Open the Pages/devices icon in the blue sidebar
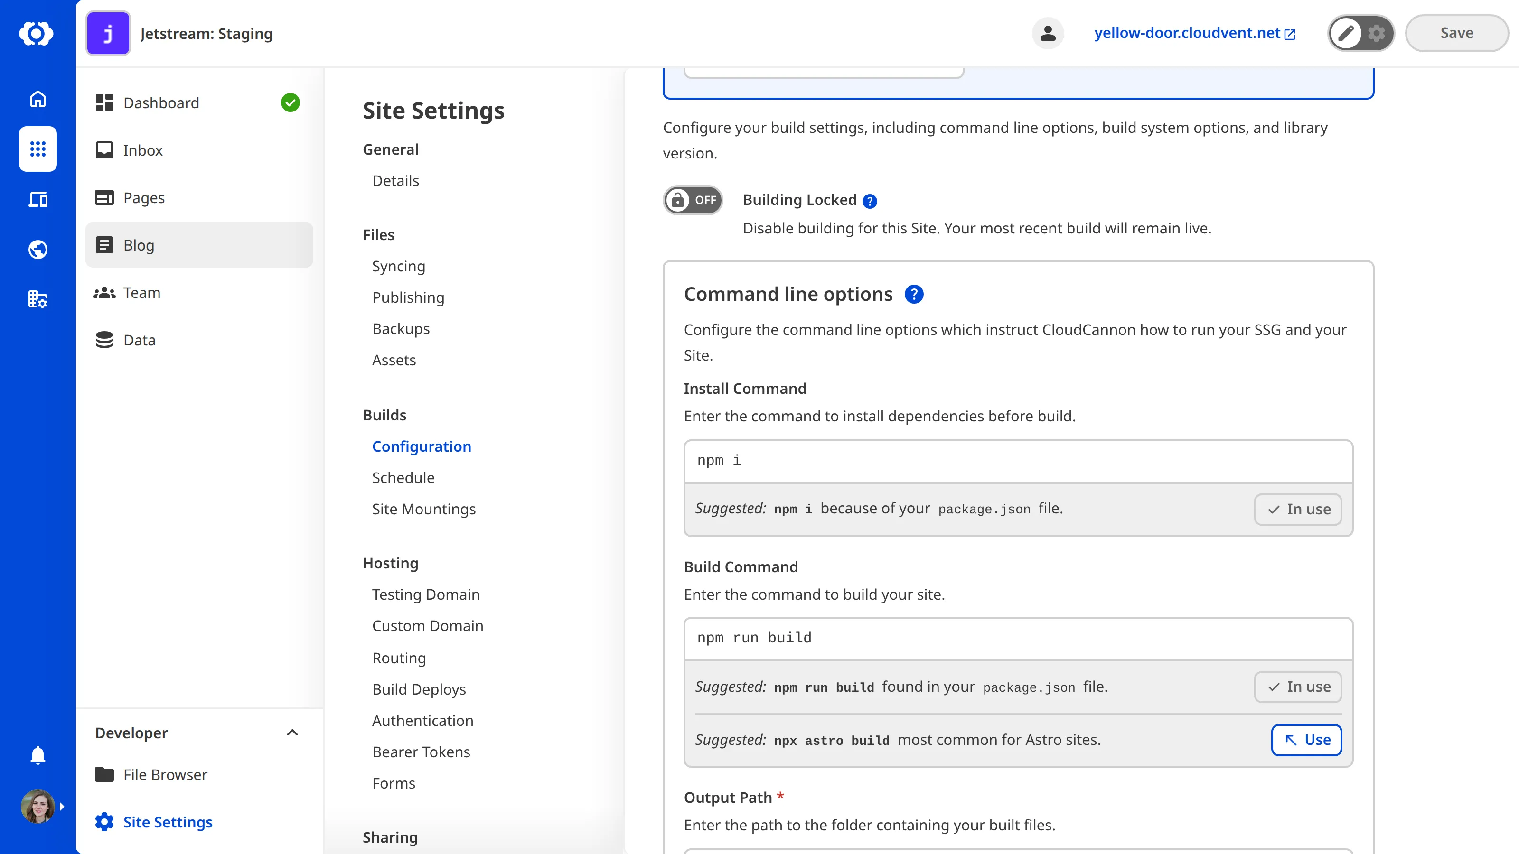Viewport: 1519px width, 854px height. (x=37, y=199)
